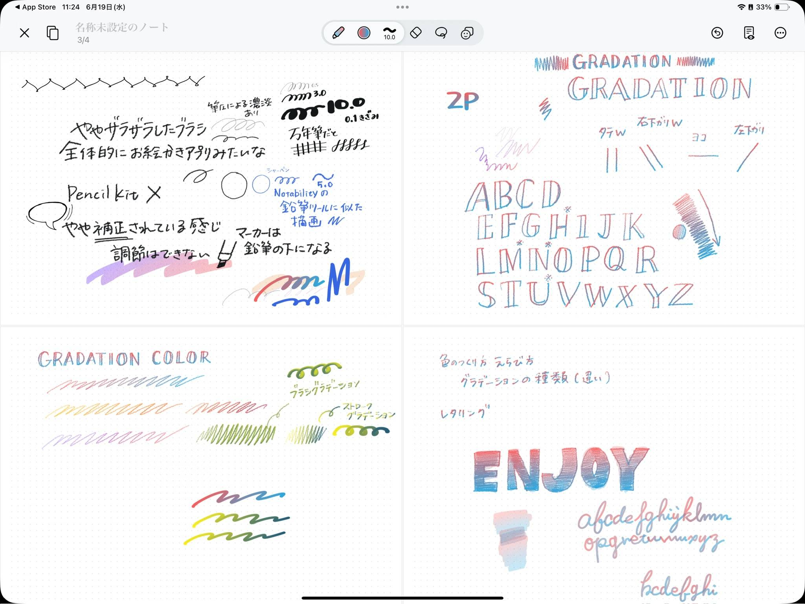Tap the three-dot multitasking control
The height and width of the screenshot is (604, 805).
click(402, 7)
